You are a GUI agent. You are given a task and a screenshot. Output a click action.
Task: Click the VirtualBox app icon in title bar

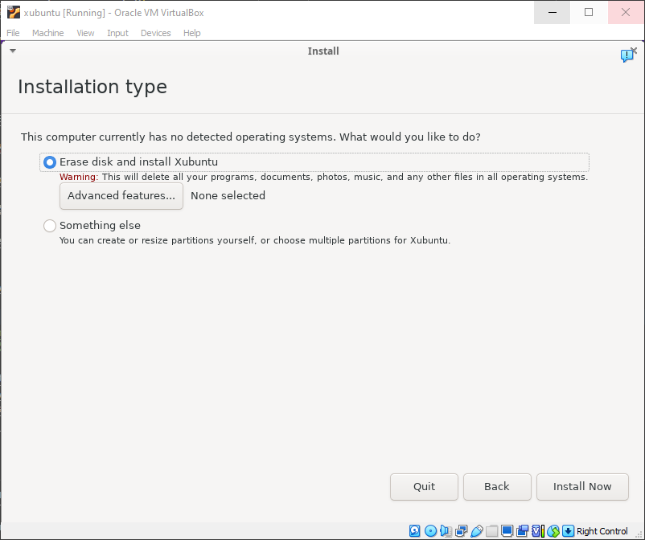14,12
